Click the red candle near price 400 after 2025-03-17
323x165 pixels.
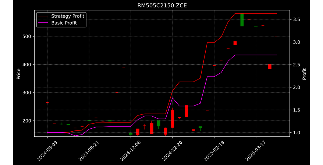coord(270,66)
